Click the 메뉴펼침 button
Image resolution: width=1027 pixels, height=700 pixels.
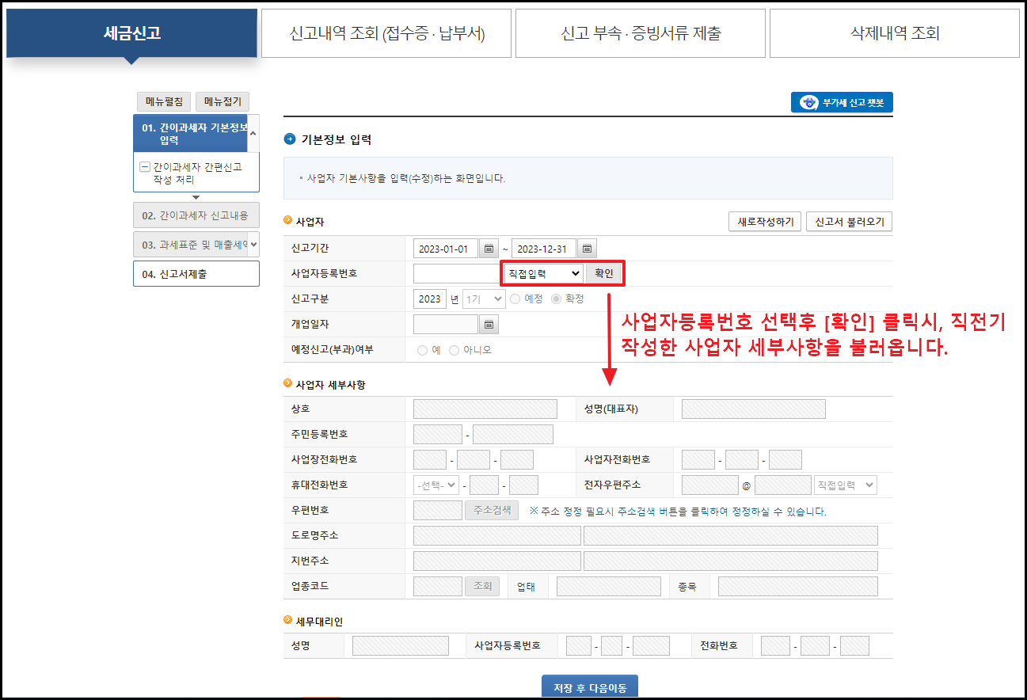(164, 102)
